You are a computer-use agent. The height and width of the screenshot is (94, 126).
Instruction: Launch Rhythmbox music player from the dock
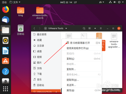pos(6,40)
